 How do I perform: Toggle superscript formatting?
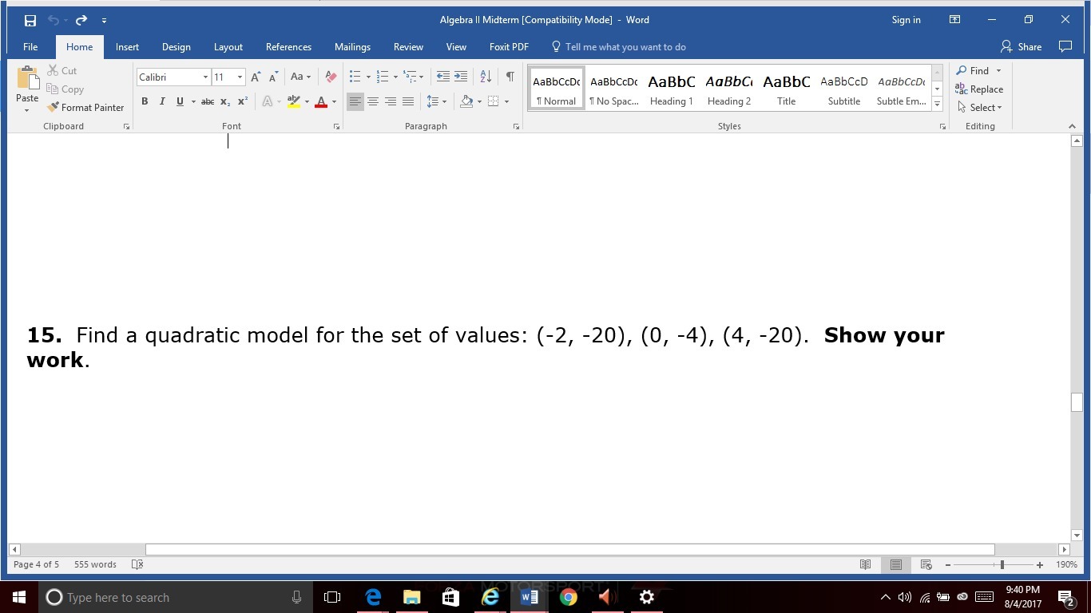[243, 101]
